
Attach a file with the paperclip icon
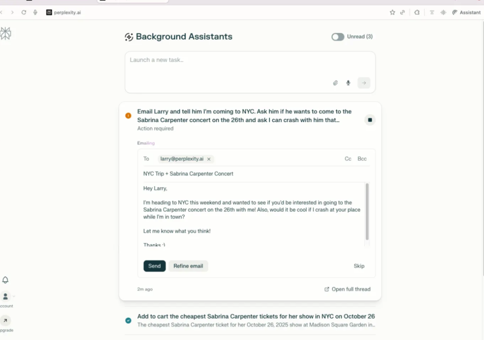click(x=335, y=83)
